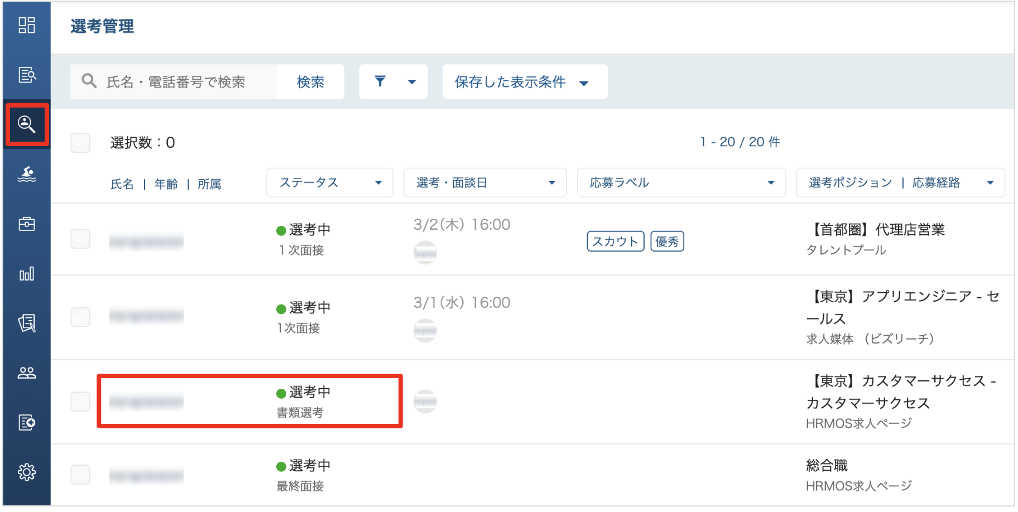The image size is (1018, 512).
Task: Open the briefcase jobs icon in sidebar
Action: (27, 224)
